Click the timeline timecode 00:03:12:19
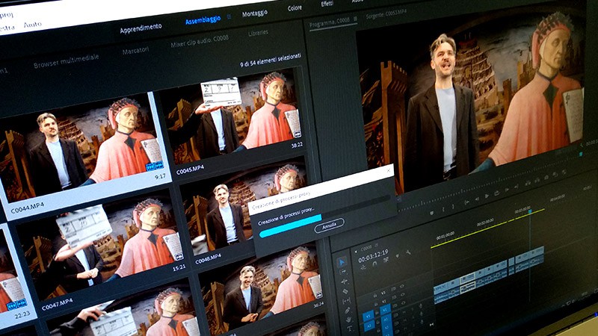Image resolution: width=598 pixels, height=336 pixels. coord(373,256)
